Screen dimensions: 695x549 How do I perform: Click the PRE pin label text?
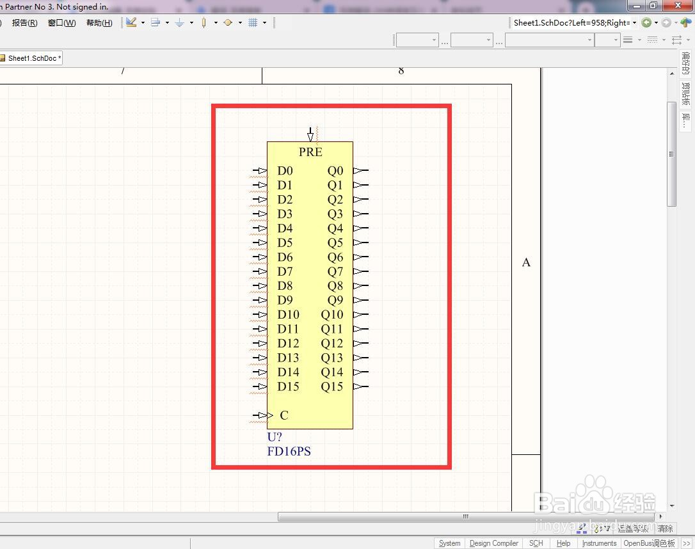tap(310, 152)
